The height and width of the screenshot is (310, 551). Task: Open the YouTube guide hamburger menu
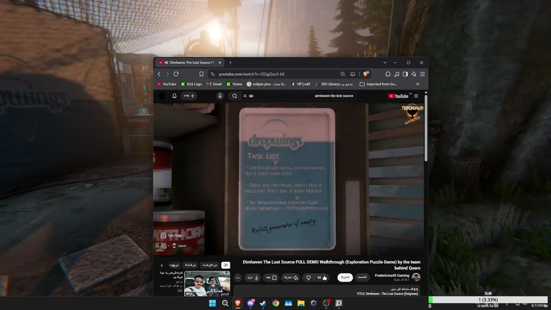(x=416, y=96)
